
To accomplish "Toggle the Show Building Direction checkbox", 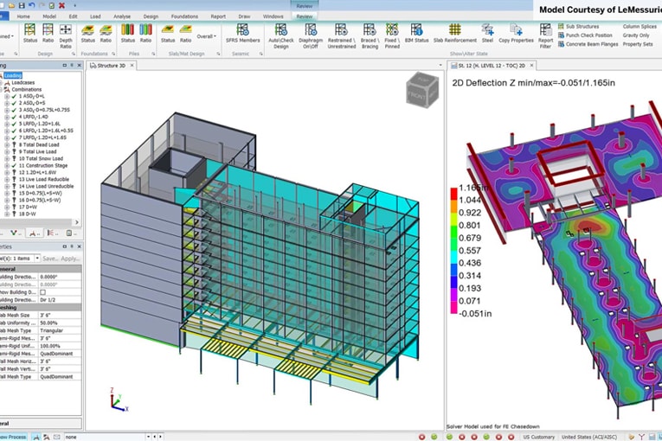I will click(43, 292).
